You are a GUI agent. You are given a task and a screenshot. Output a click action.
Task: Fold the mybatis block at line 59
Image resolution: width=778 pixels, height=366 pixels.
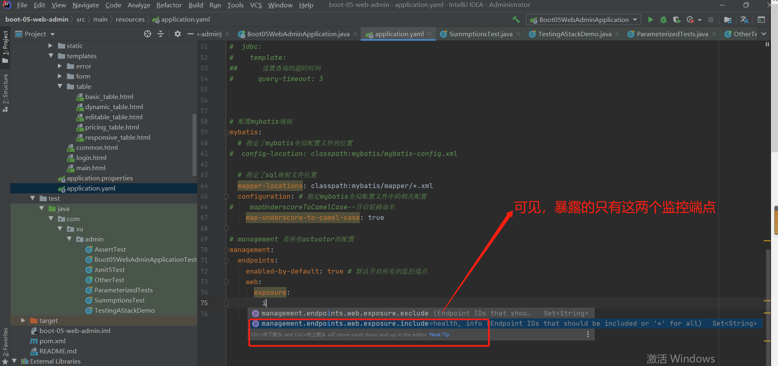click(x=226, y=132)
